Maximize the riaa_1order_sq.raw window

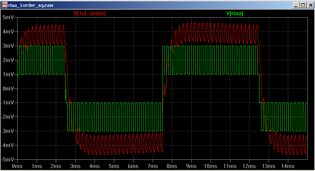[x=303, y=5]
